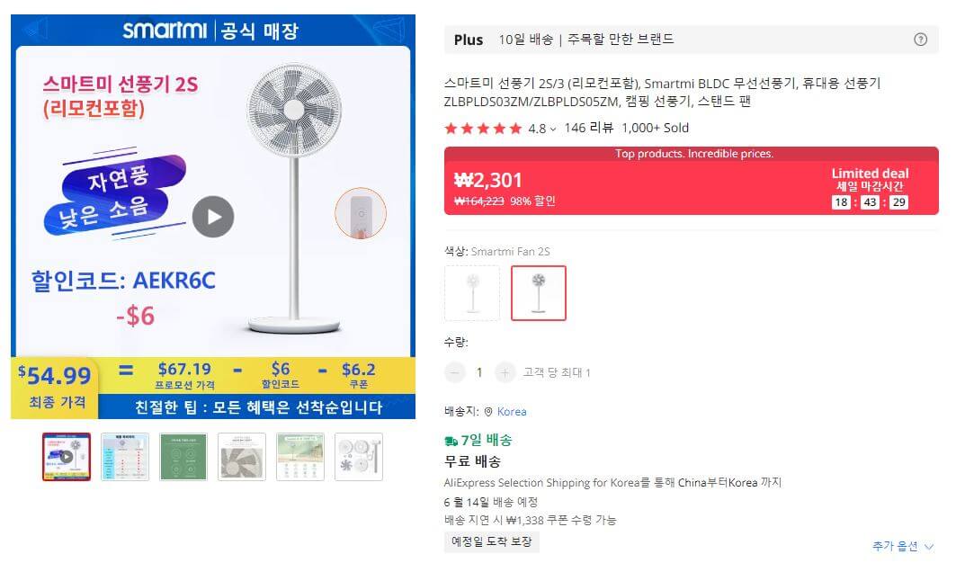Open the 146 리뷰 reviews section

click(x=590, y=129)
